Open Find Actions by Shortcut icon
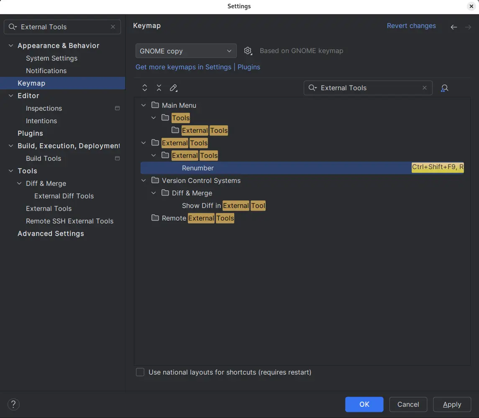Image resolution: width=479 pixels, height=418 pixels. click(x=445, y=88)
